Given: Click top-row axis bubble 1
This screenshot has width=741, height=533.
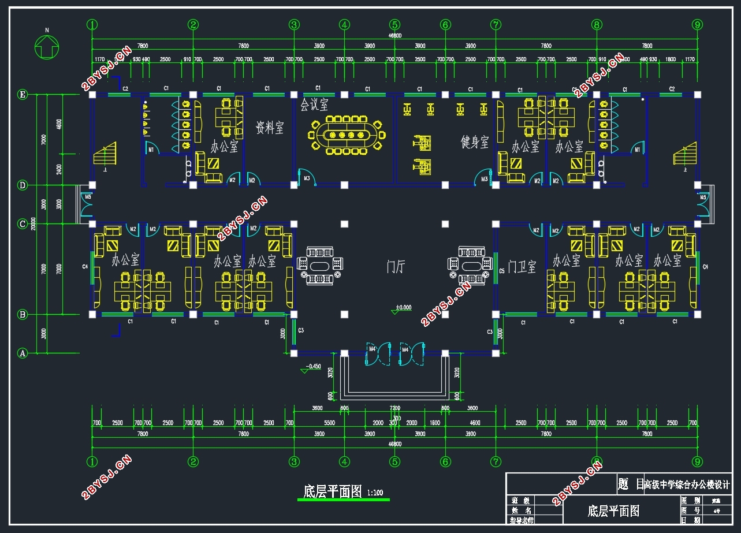Looking at the screenshot, I should 92,24.
